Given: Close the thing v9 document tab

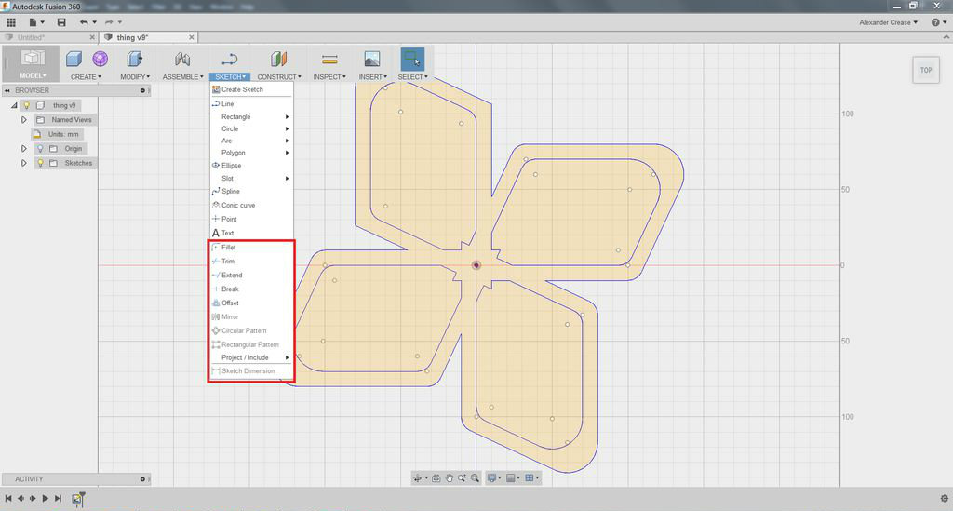Looking at the screenshot, I should (x=192, y=37).
